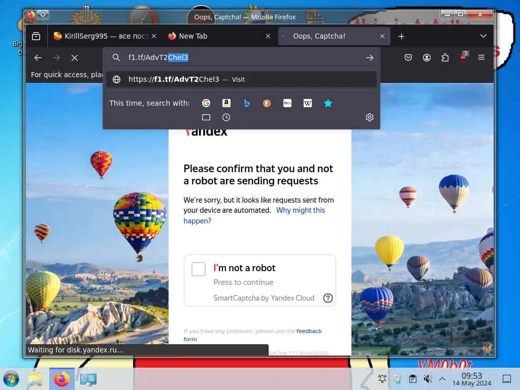
Task: Search this time with Google
Action: pos(206,103)
